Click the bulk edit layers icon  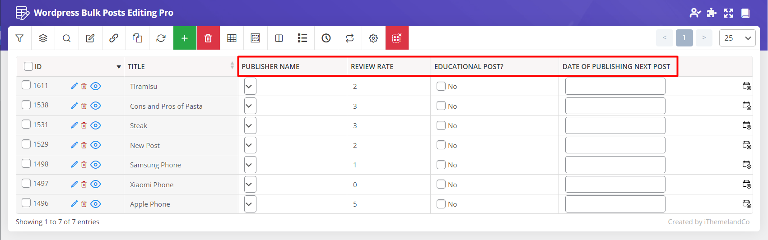click(x=43, y=38)
